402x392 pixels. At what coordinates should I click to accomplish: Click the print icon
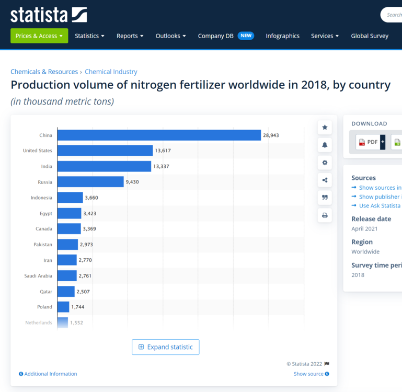point(325,215)
